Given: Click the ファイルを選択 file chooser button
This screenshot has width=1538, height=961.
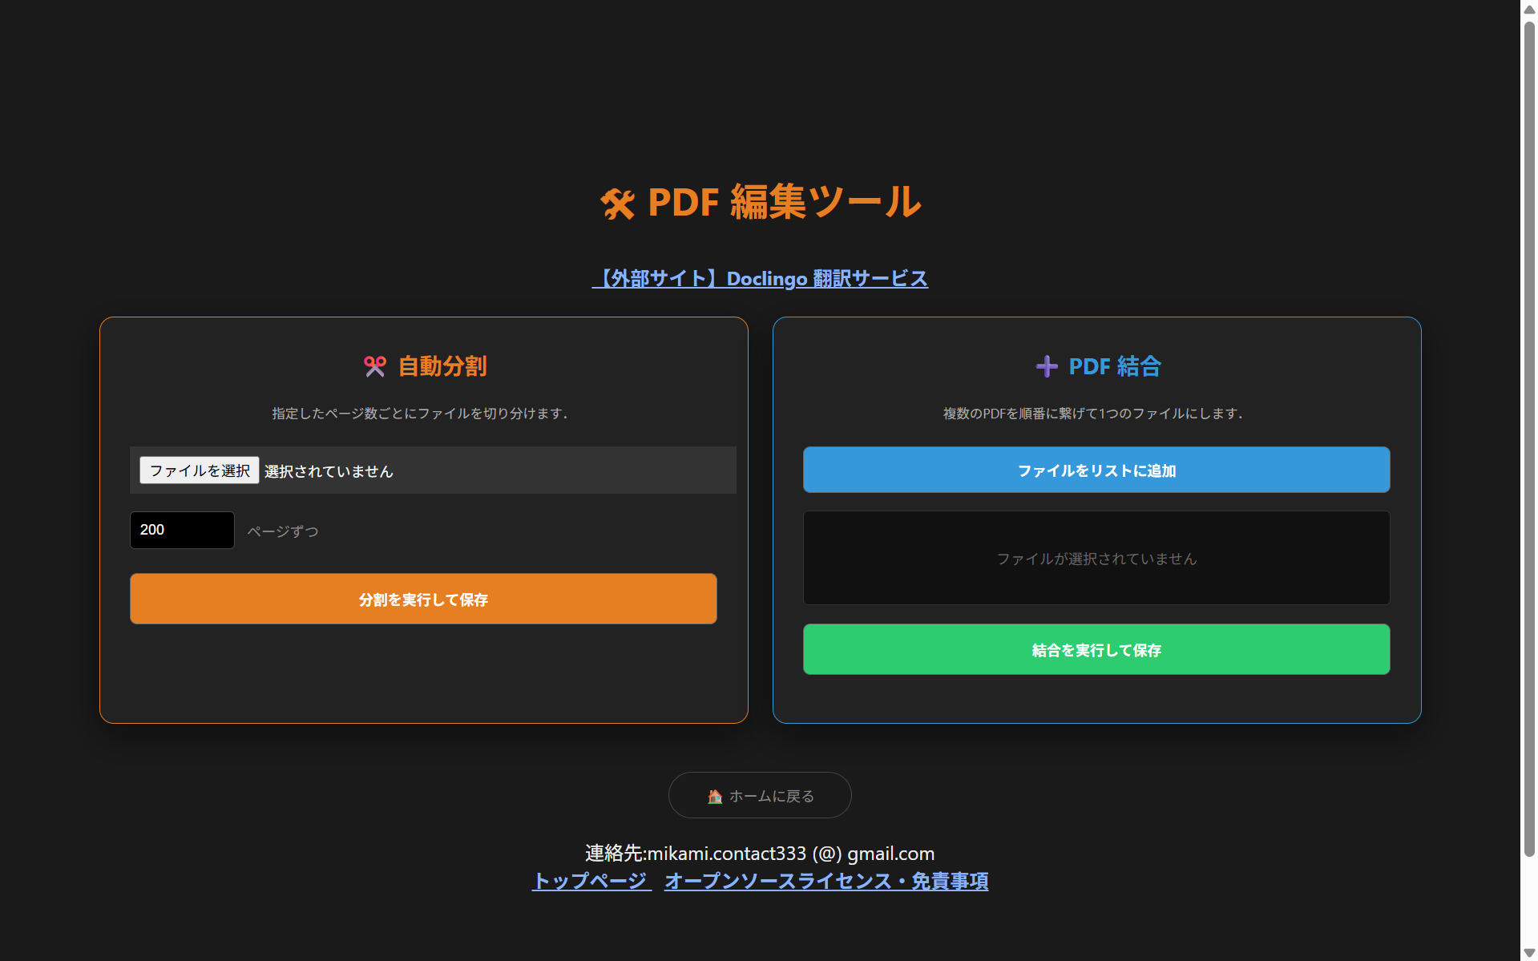Looking at the screenshot, I should coord(200,470).
